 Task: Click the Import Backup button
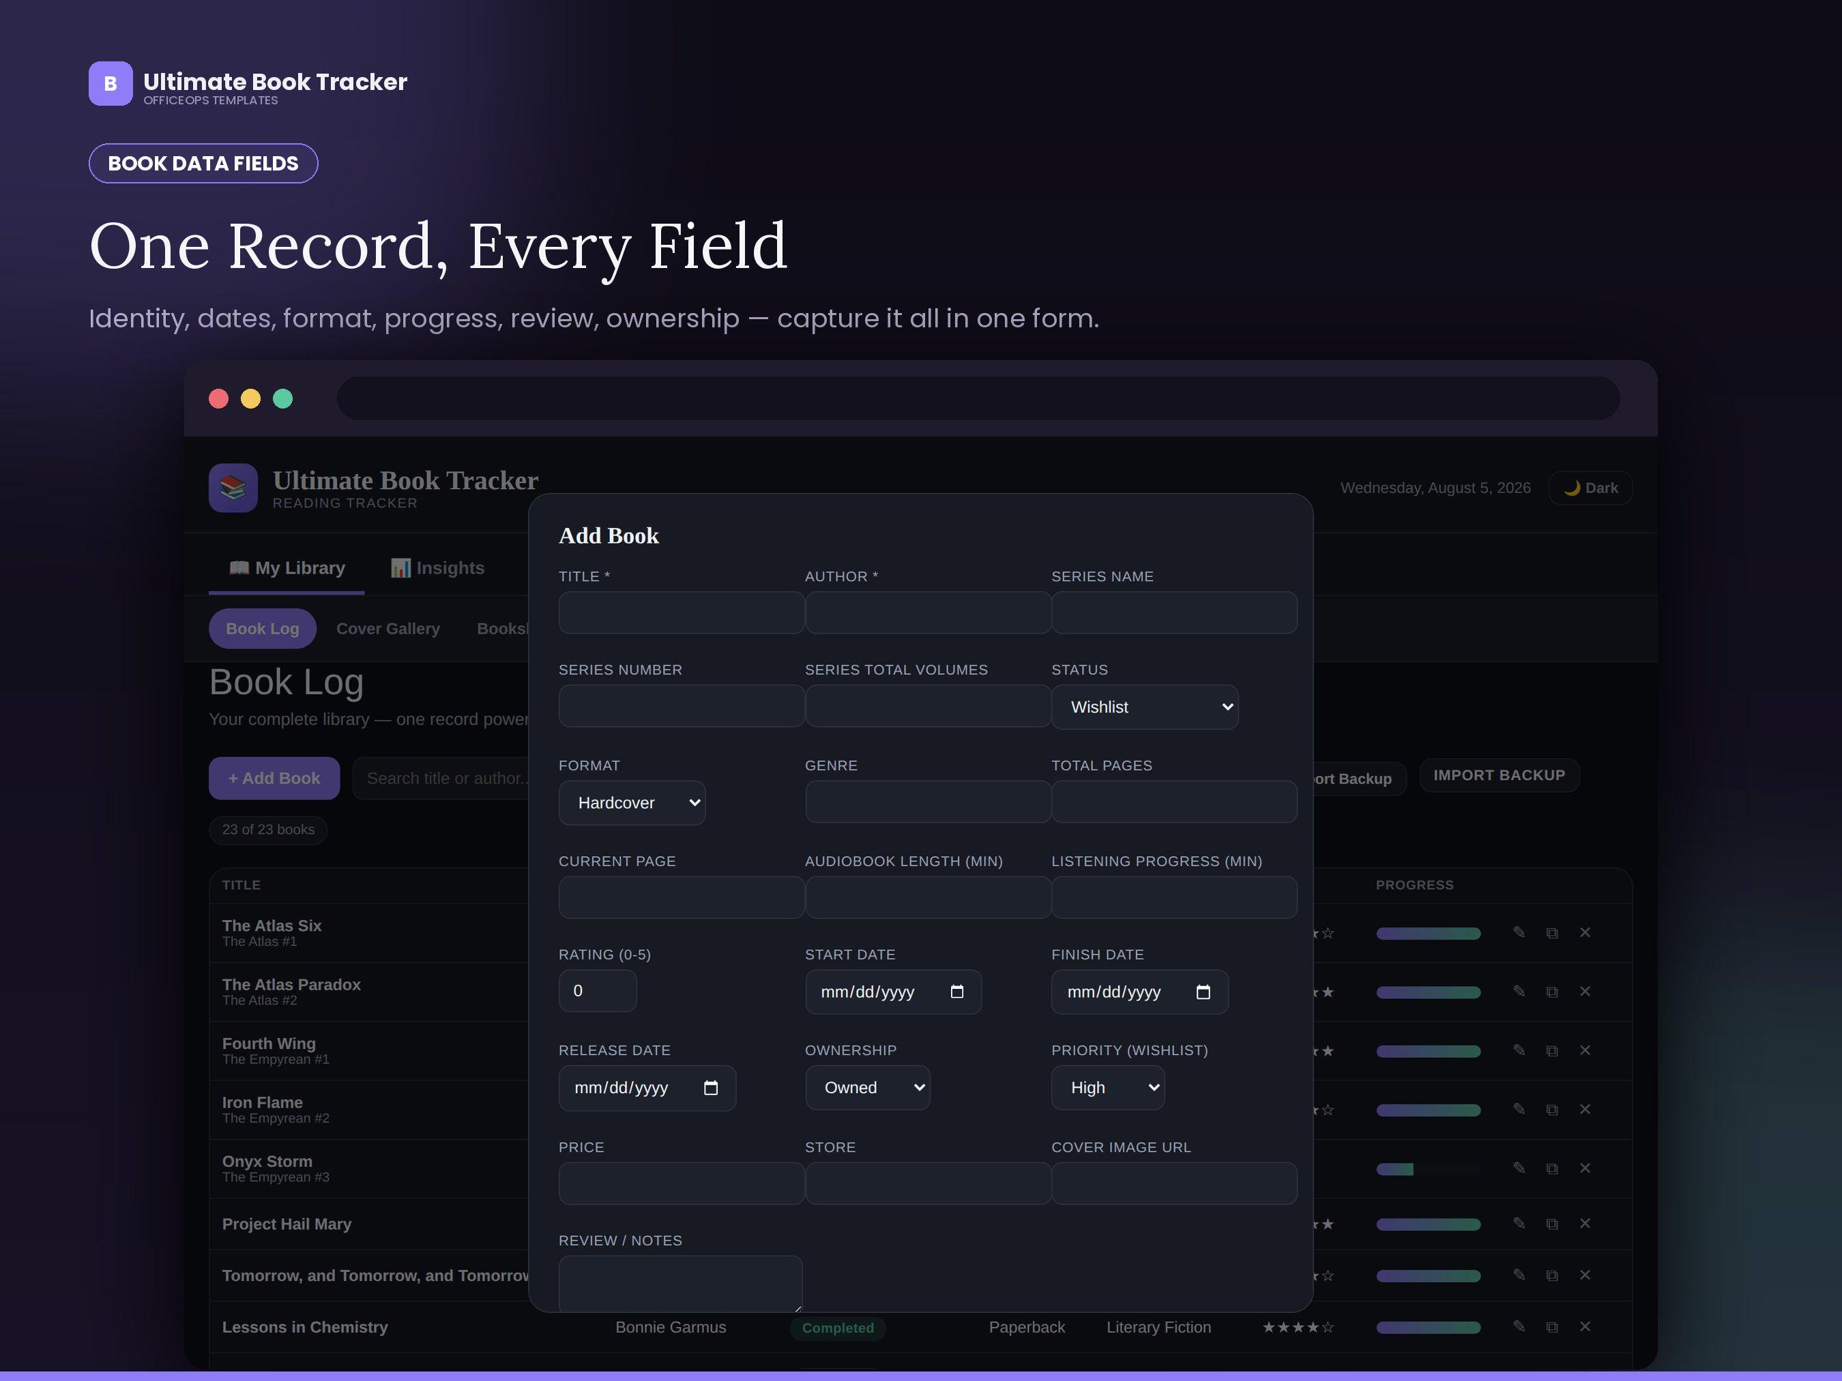pos(1499,775)
